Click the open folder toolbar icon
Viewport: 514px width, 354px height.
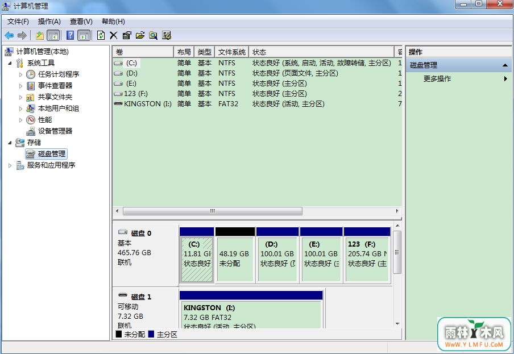(x=140, y=35)
